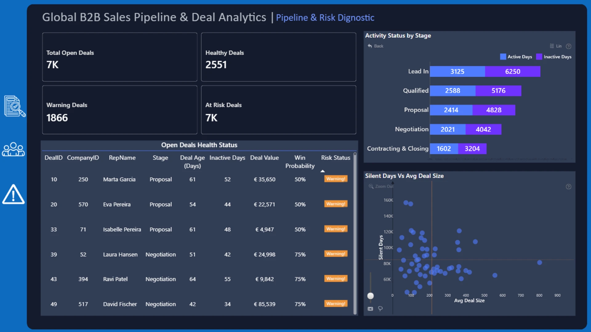Sort table by Risk Status column
This screenshot has height=332, width=591.
(336, 158)
